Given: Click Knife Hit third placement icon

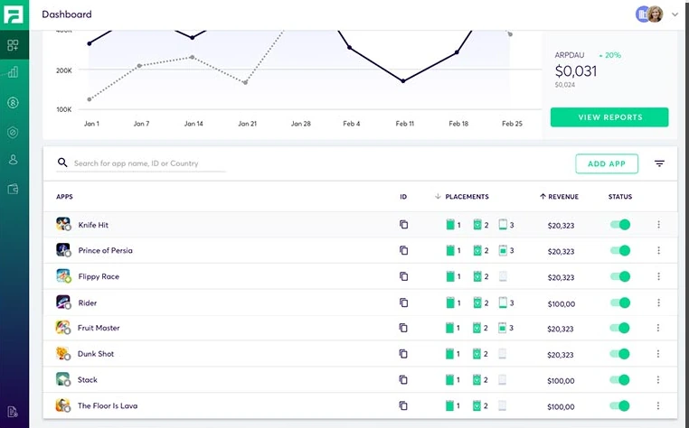Looking at the screenshot, I should click(x=503, y=224).
